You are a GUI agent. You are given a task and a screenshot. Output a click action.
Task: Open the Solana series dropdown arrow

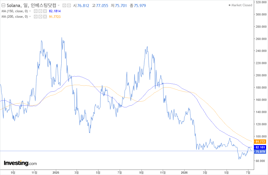pyautogui.click(x=59, y=5)
